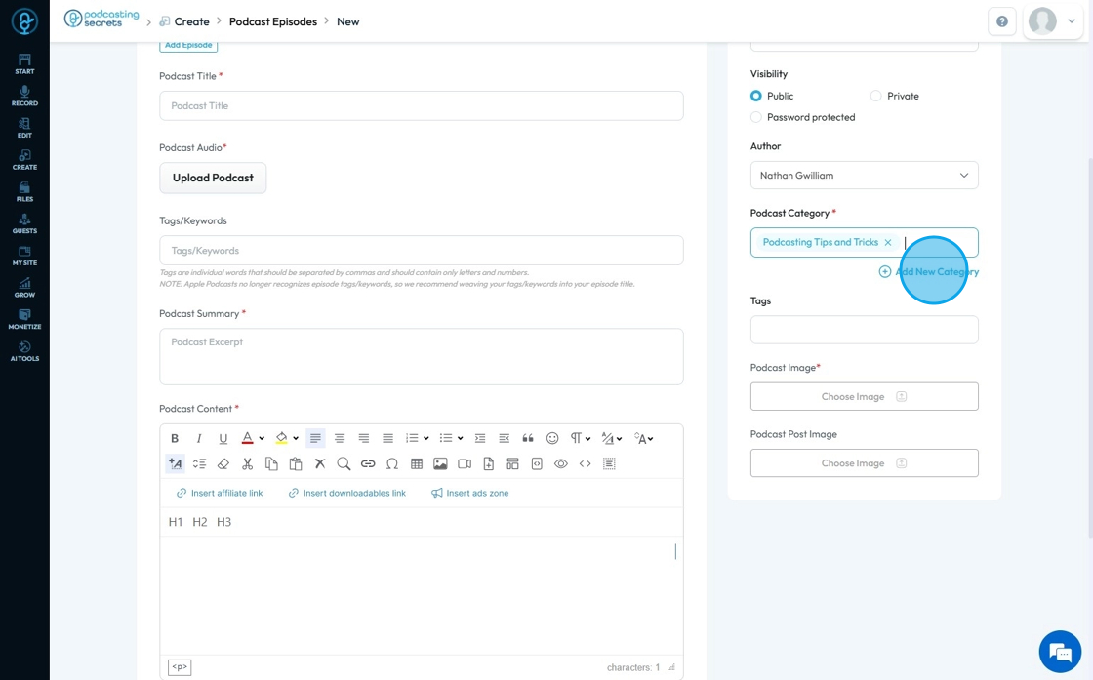
Task: Click the Tags/Keywords input field
Action: (421, 250)
